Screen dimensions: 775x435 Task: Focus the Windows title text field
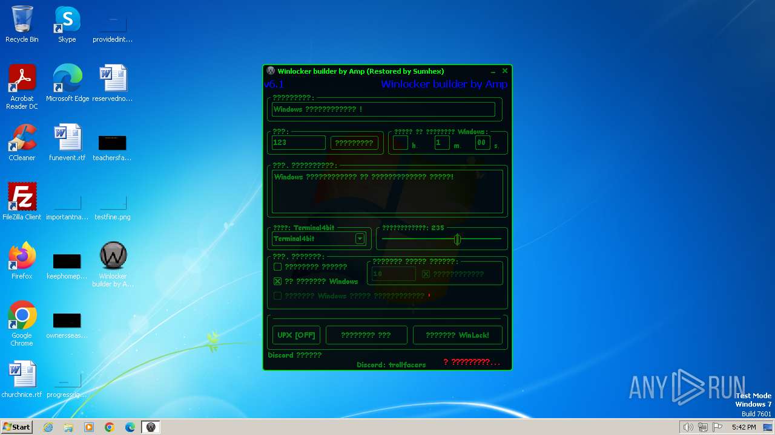pyautogui.click(x=383, y=109)
